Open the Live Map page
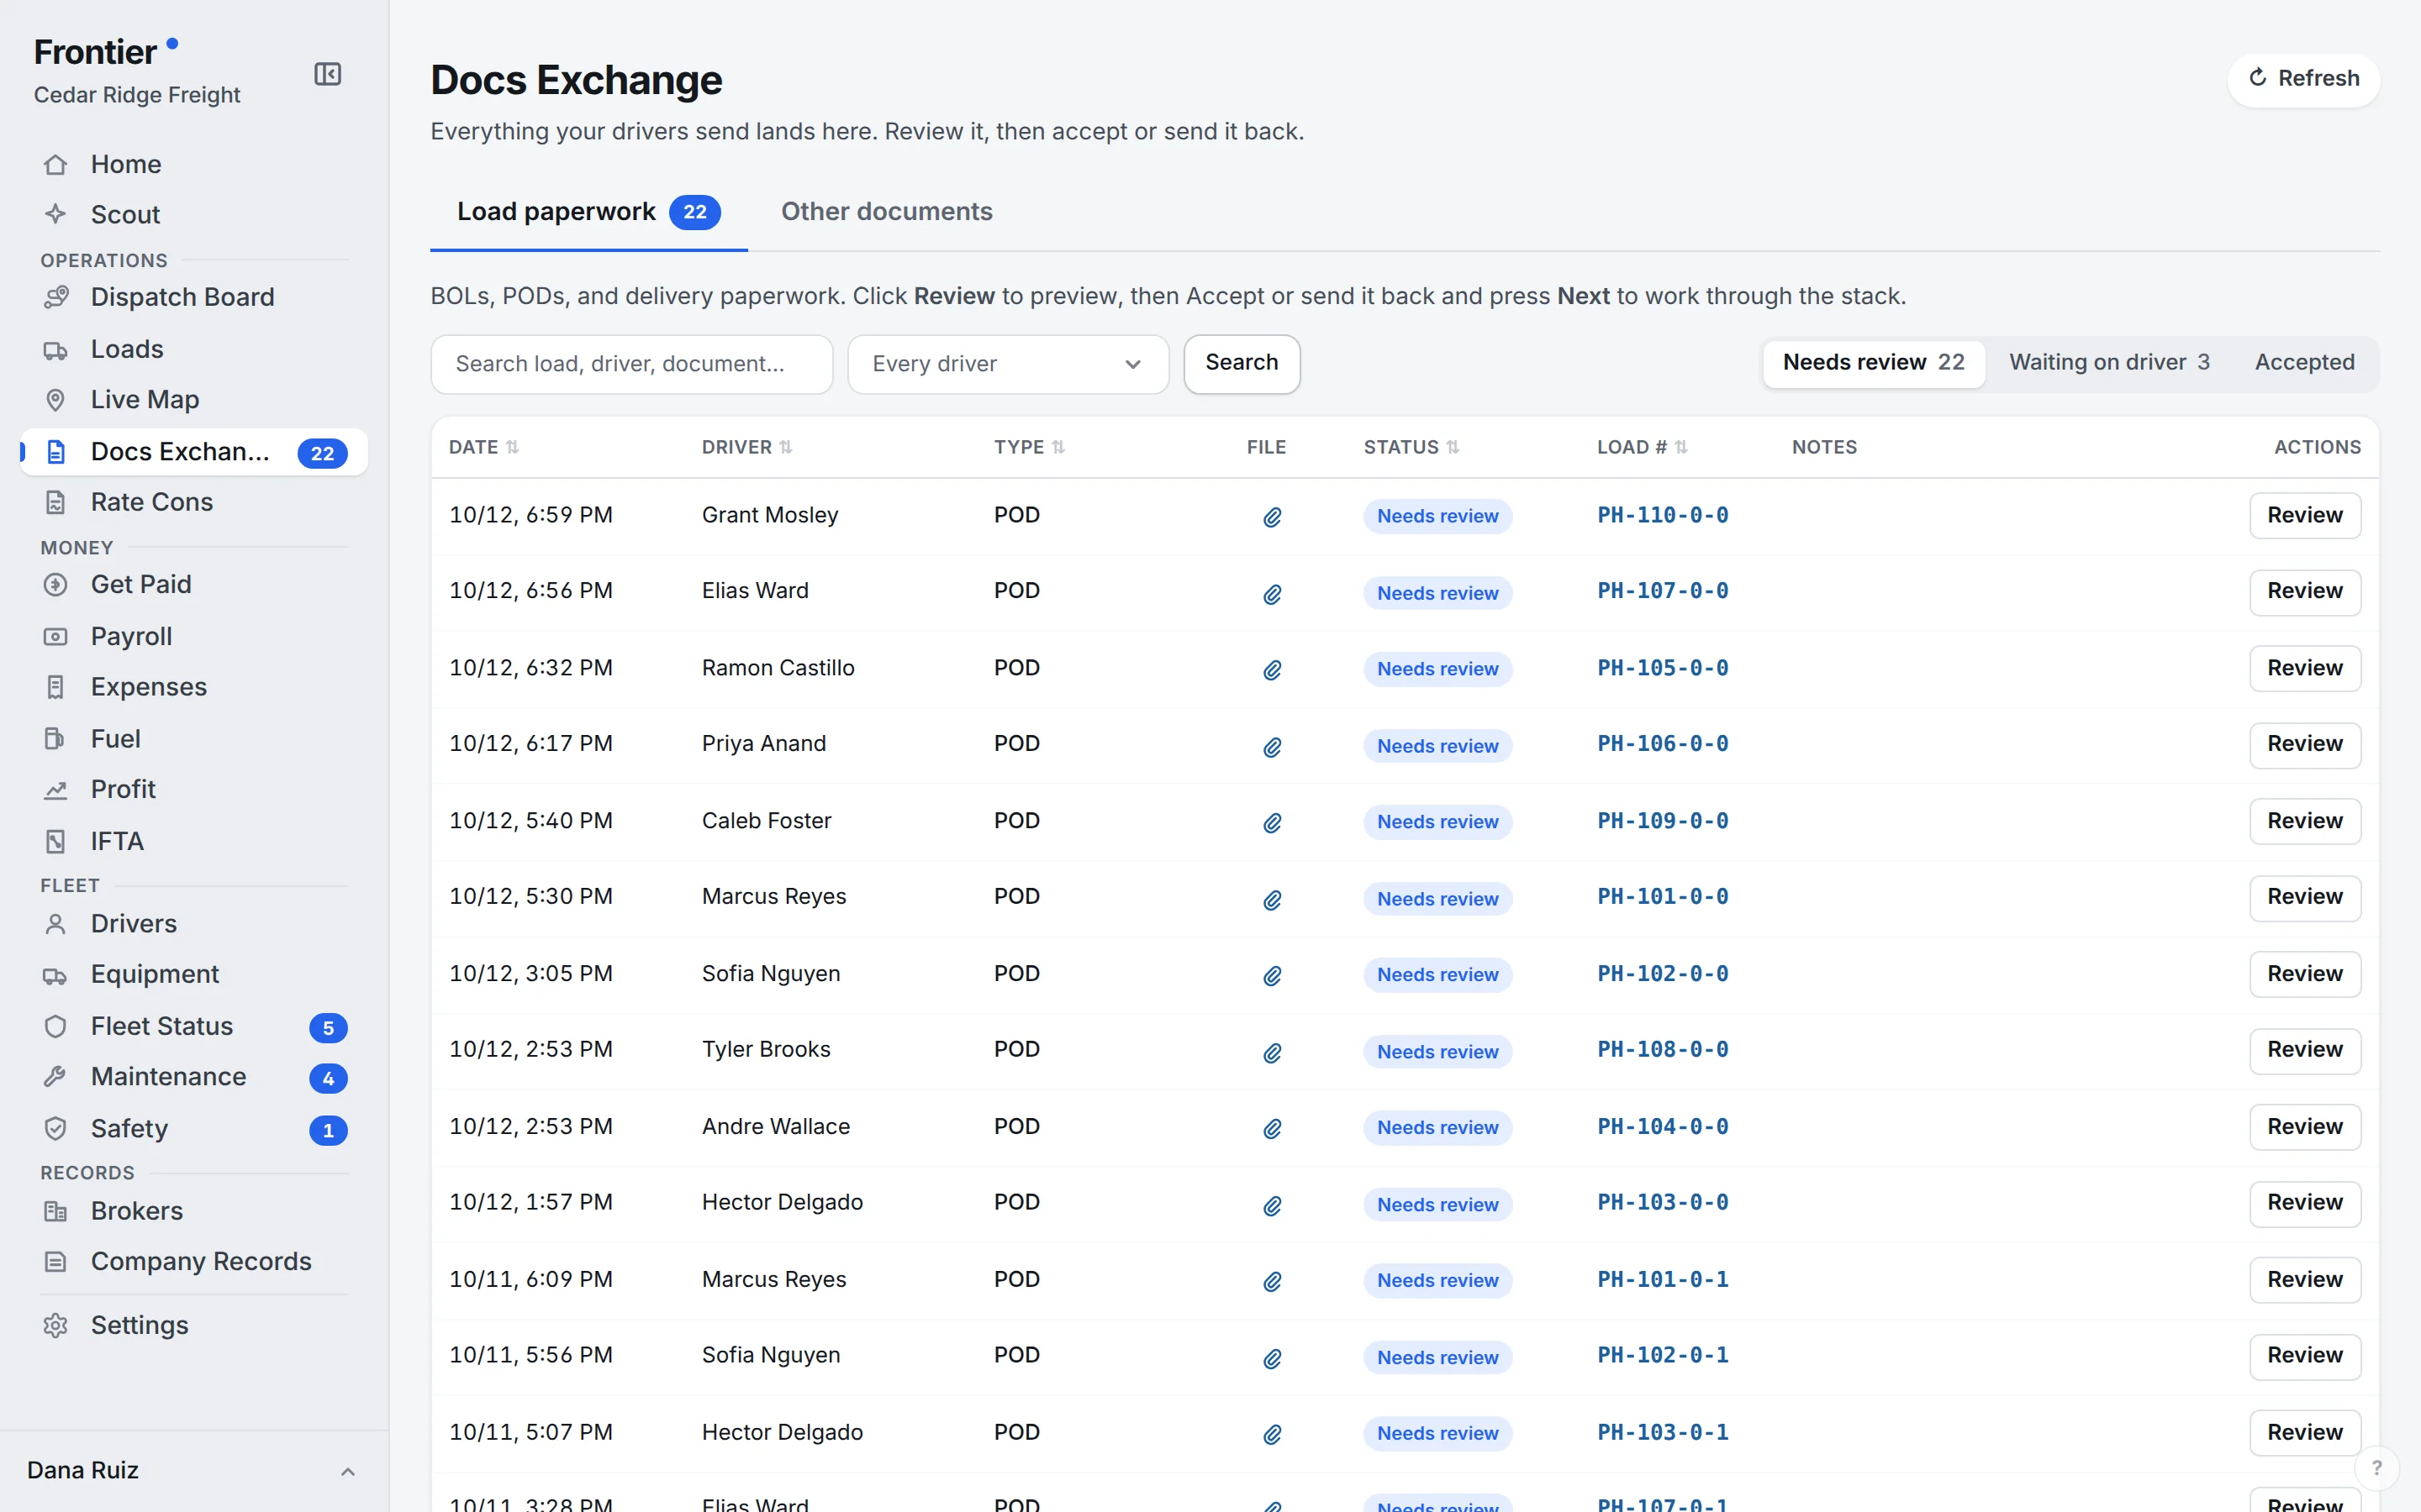The height and width of the screenshot is (1512, 2421). click(193, 399)
